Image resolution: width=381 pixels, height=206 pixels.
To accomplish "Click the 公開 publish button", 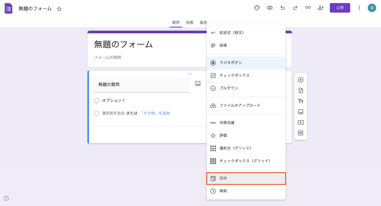I will point(340,8).
